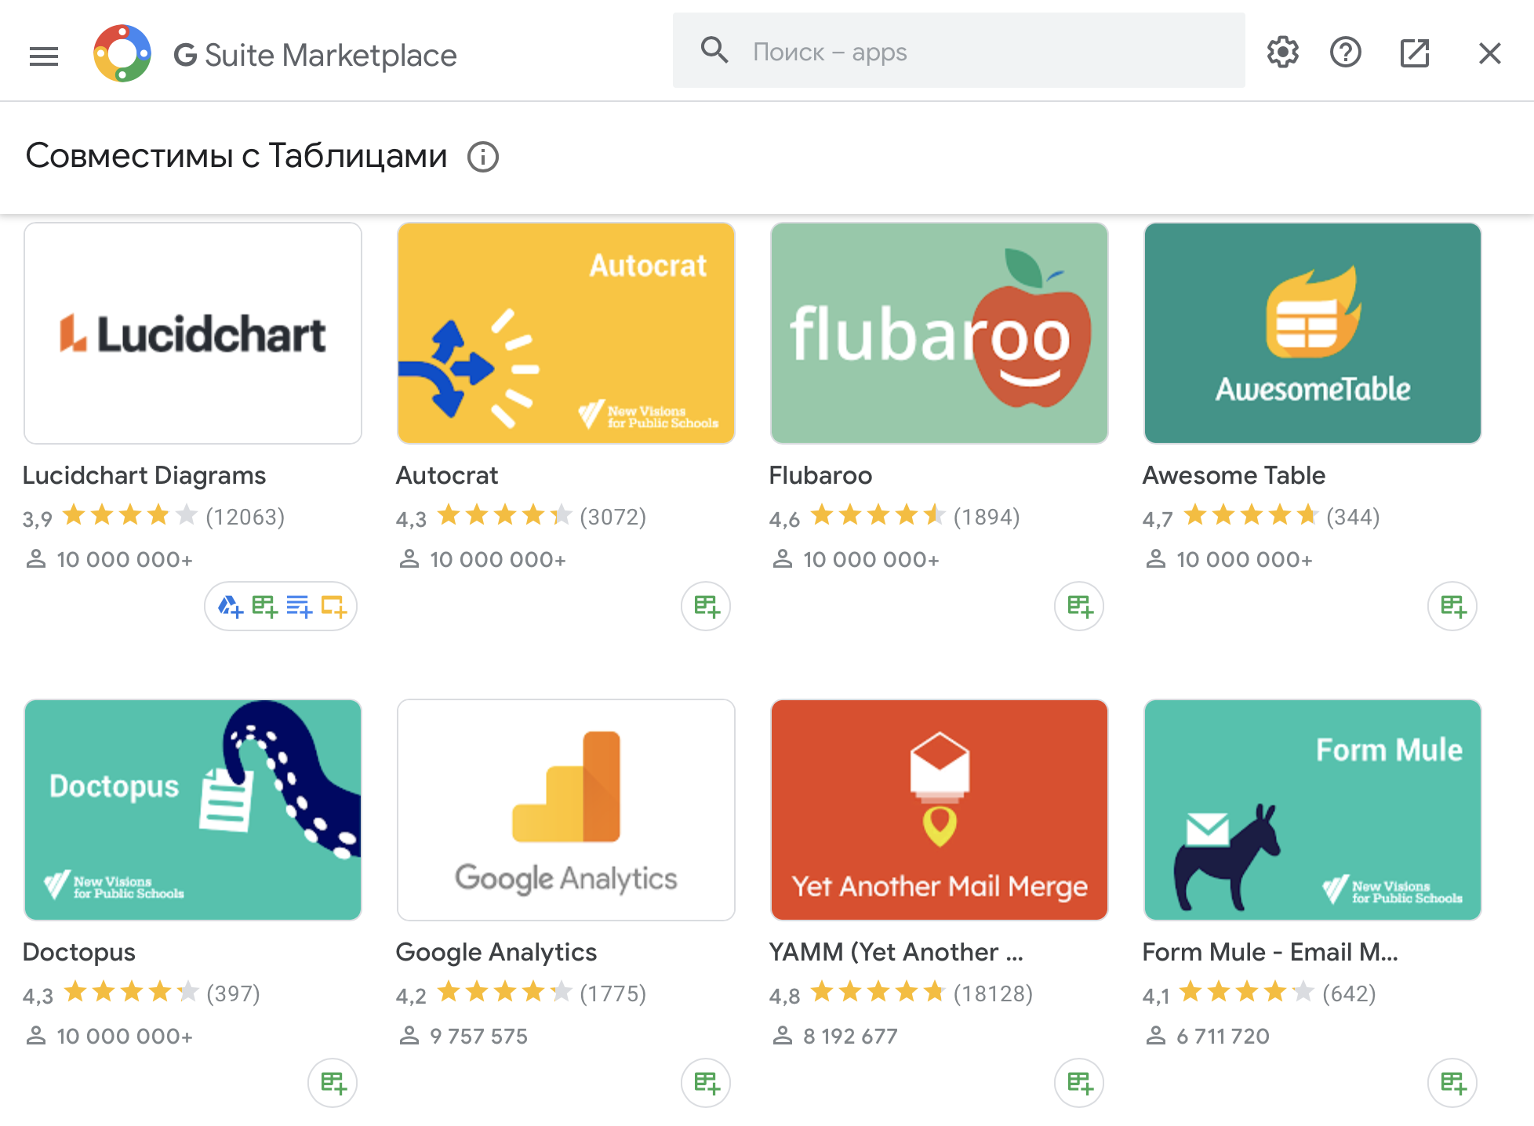Open the Lucidchart thumbnail card
1534x1126 pixels.
[193, 333]
